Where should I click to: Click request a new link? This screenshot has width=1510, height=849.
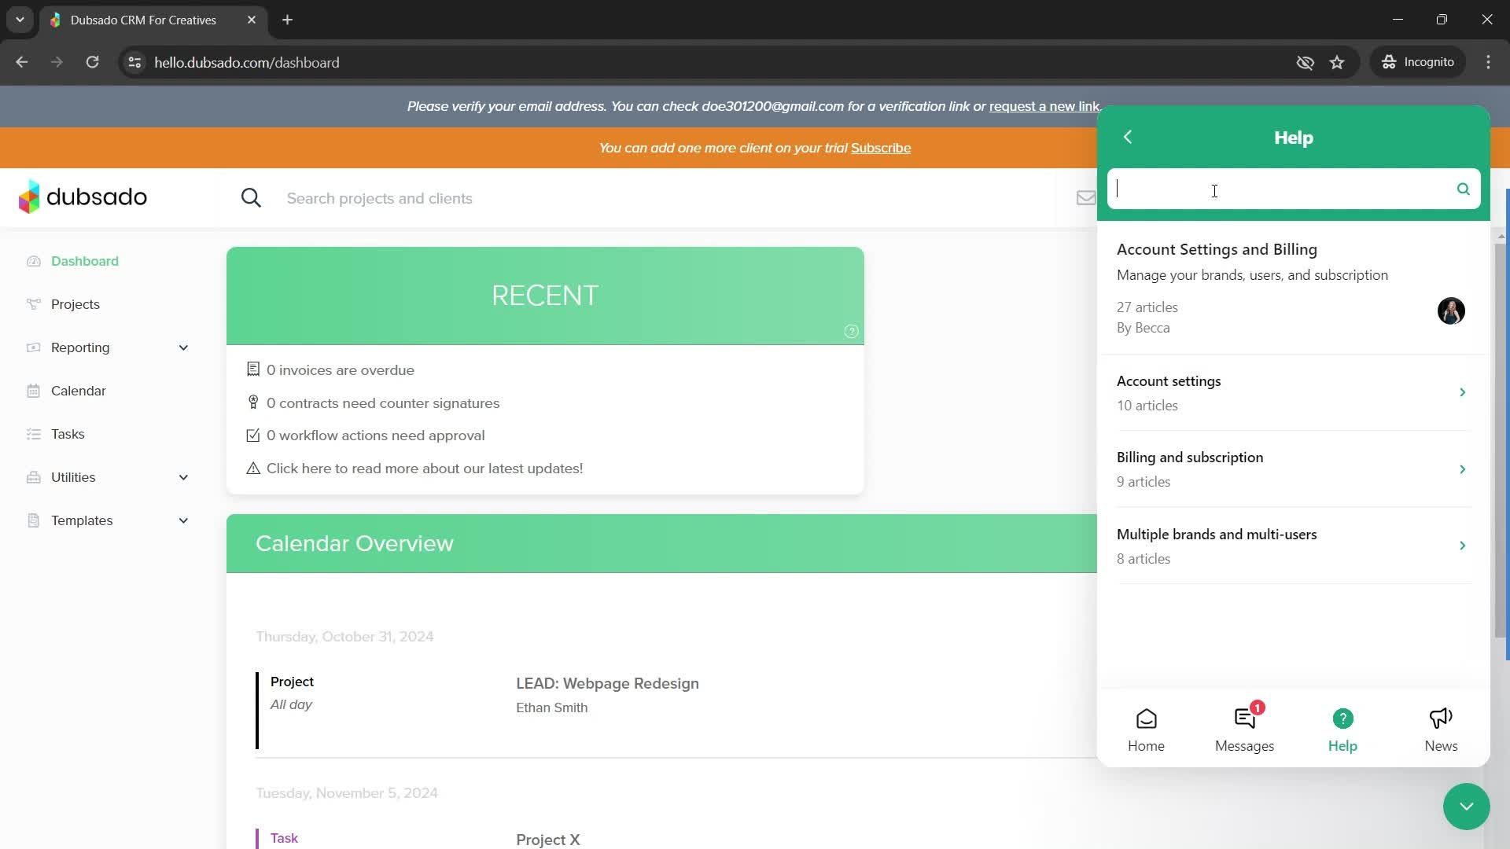(1044, 107)
